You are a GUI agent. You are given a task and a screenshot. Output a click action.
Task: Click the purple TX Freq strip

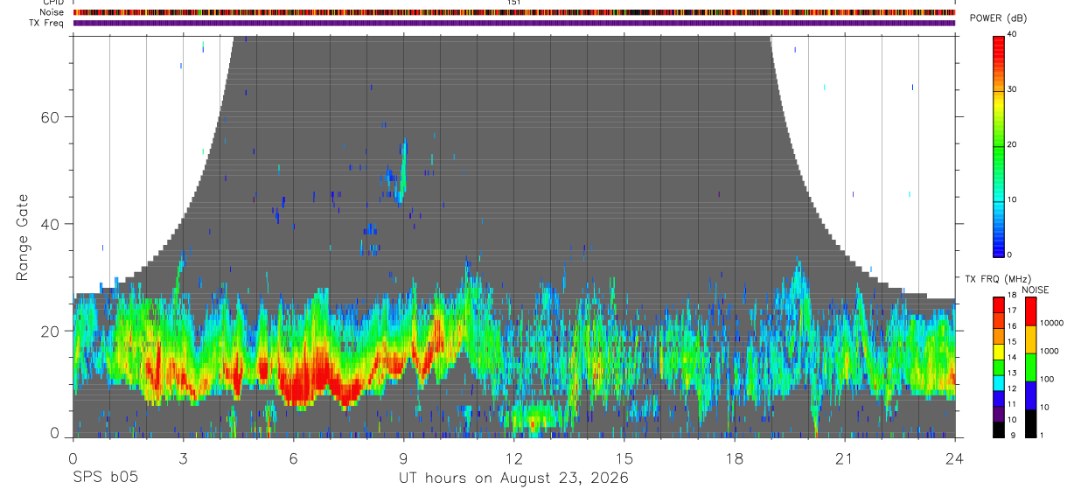(x=514, y=23)
